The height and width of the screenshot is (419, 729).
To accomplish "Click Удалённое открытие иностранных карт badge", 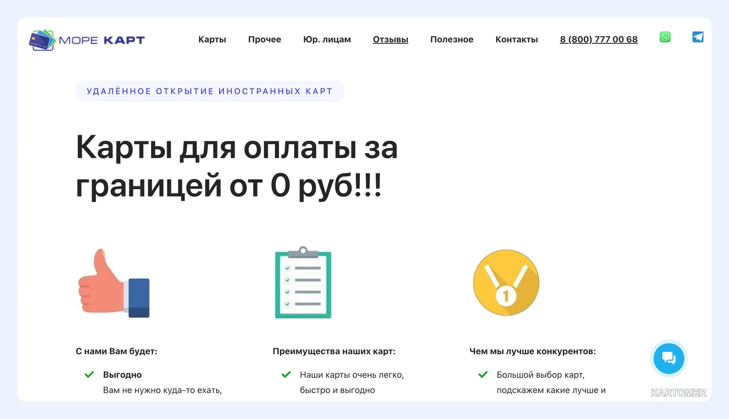I will [210, 91].
